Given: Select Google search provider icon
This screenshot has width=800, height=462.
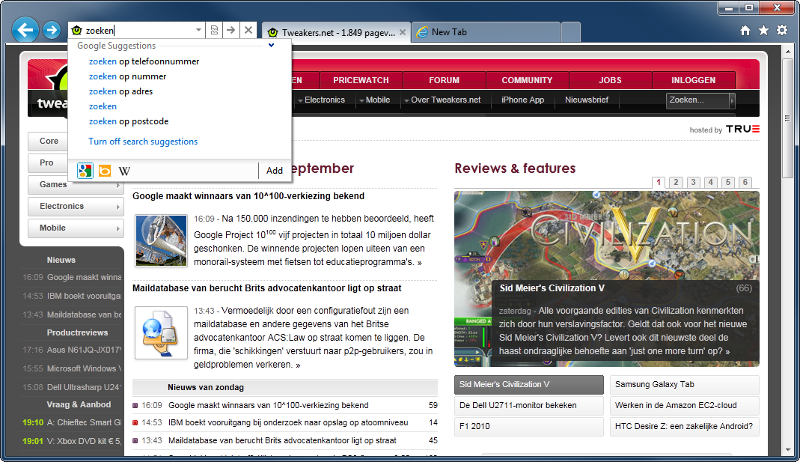Looking at the screenshot, I should 85,171.
